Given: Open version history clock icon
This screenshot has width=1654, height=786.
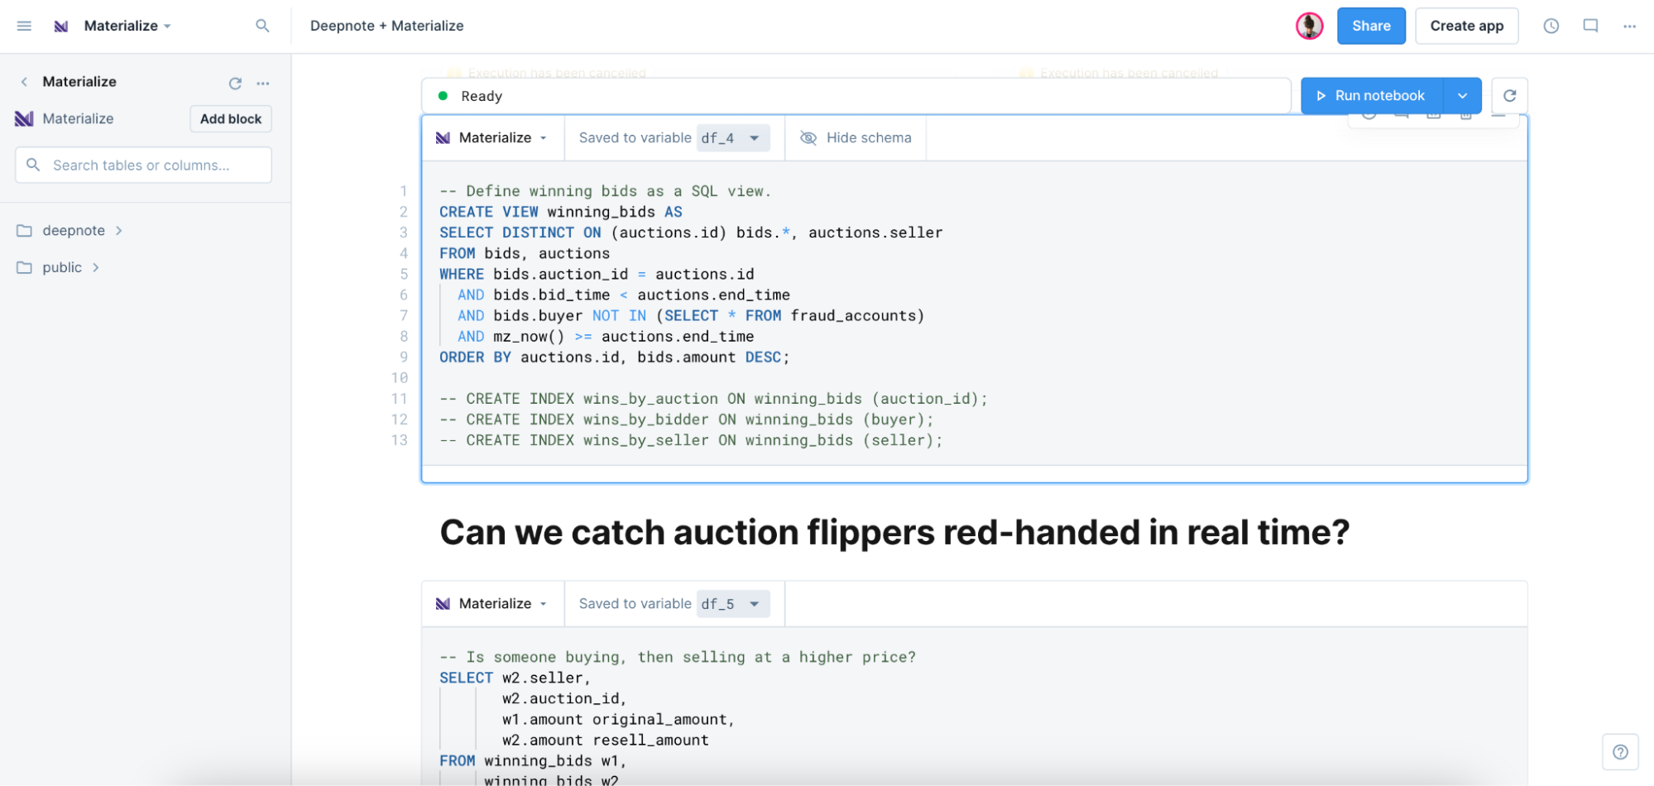Looking at the screenshot, I should (x=1551, y=26).
